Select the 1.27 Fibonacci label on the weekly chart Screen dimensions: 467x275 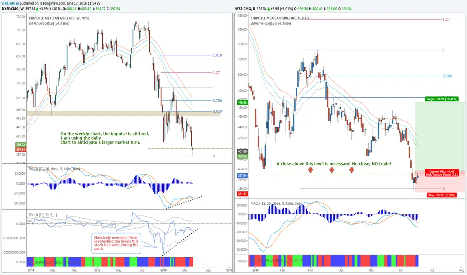click(x=216, y=73)
